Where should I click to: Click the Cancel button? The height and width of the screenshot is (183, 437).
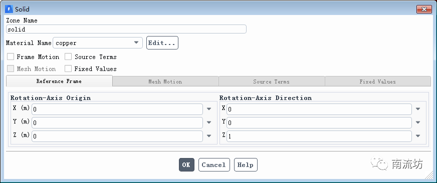(x=214, y=165)
